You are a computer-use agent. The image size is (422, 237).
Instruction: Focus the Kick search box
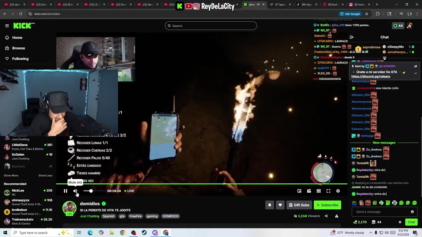[x=211, y=26]
